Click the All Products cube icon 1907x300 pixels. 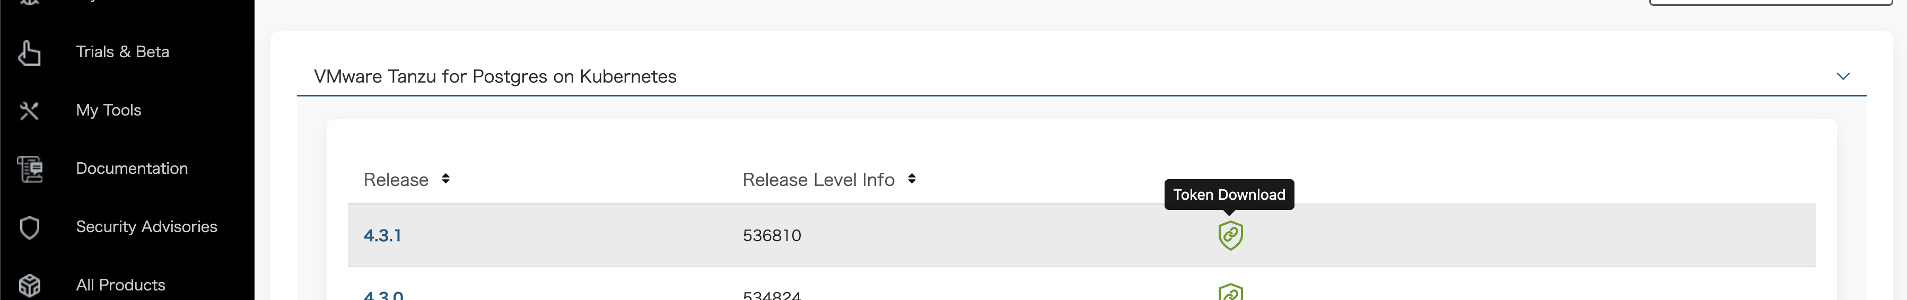click(29, 285)
